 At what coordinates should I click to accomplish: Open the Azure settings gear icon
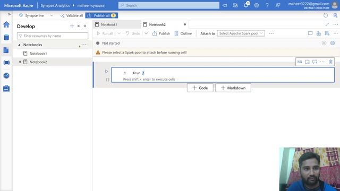tap(257, 5)
